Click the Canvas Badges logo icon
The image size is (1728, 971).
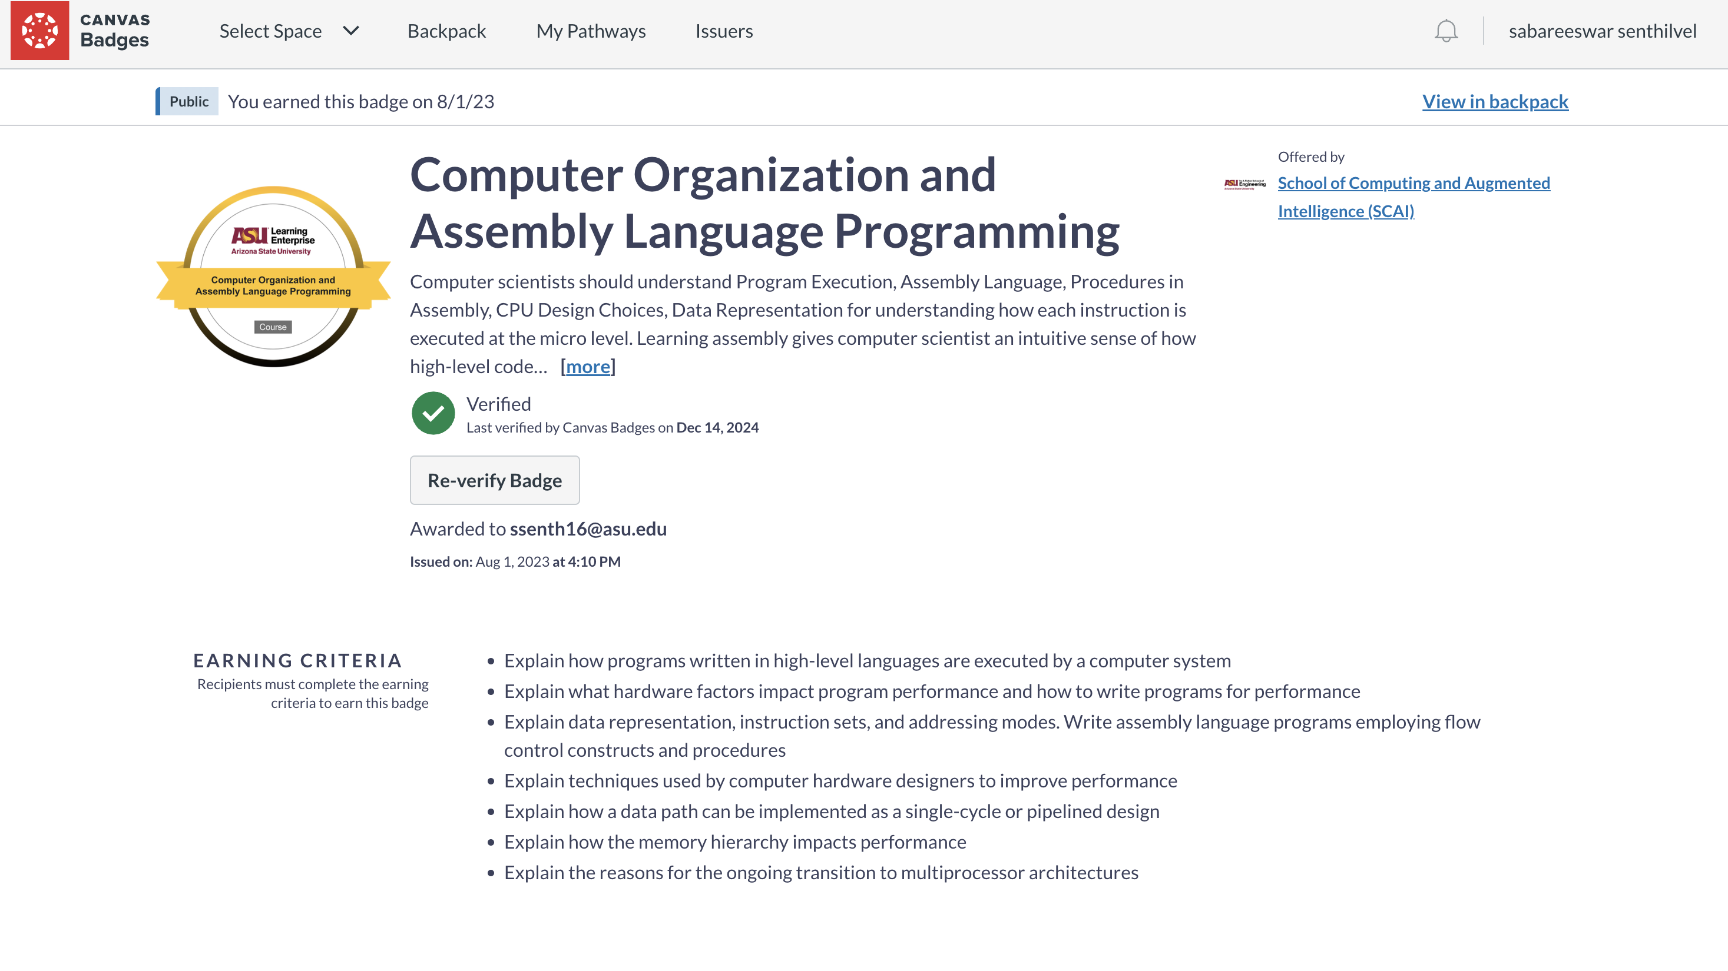pos(39,31)
